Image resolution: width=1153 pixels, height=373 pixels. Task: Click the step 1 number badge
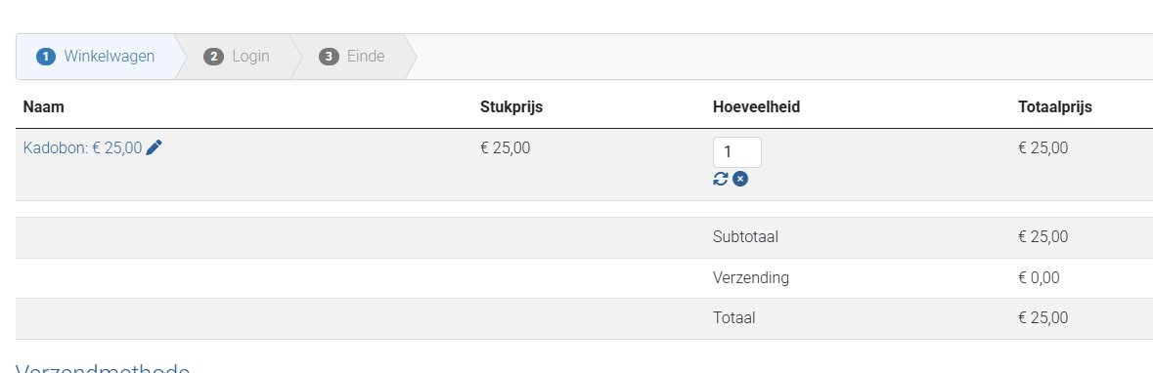[46, 57]
